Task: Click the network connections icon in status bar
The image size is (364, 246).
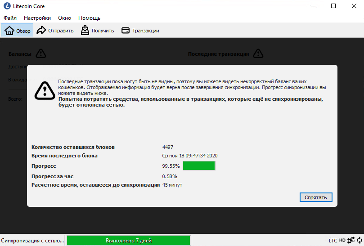Action: point(351,241)
